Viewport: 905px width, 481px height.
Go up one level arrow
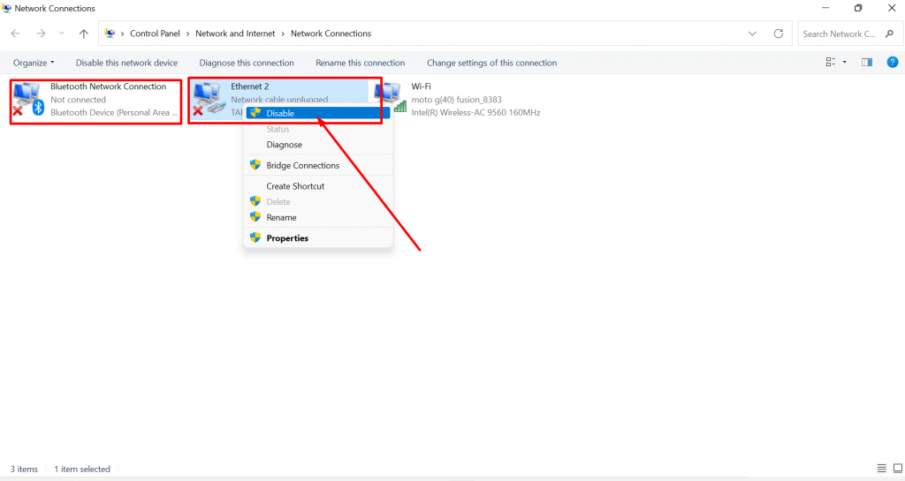tap(84, 34)
